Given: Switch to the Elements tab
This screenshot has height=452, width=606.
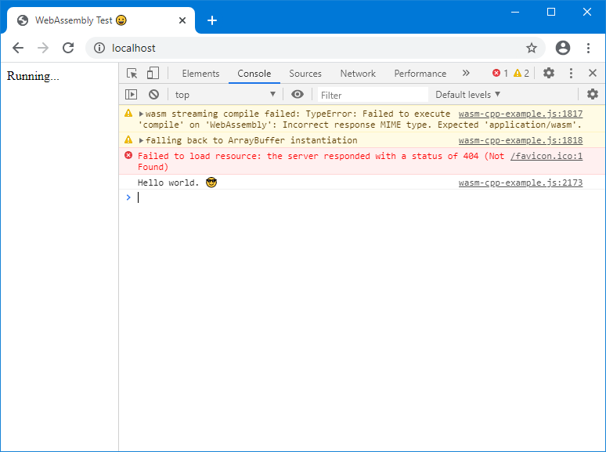Looking at the screenshot, I should point(200,74).
